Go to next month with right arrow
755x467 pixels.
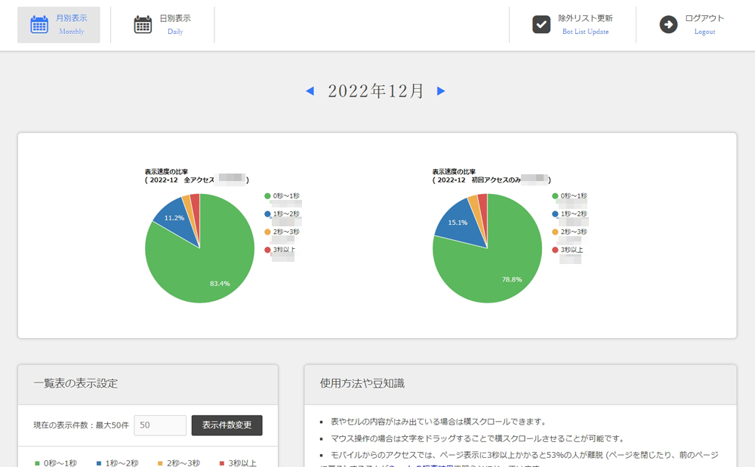click(x=441, y=91)
